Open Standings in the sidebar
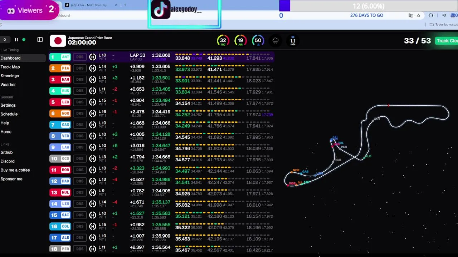458x257 pixels. [10, 76]
